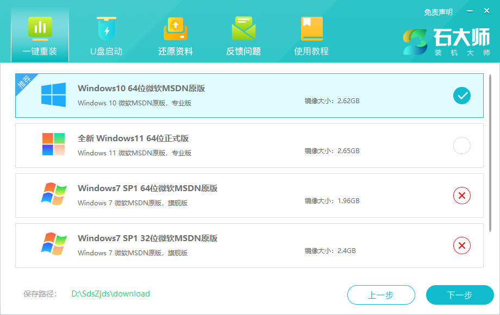500x315 pixels.
Task: Click the Windows 11 微软MSDN原版,专业版 description
Action: click(x=135, y=153)
